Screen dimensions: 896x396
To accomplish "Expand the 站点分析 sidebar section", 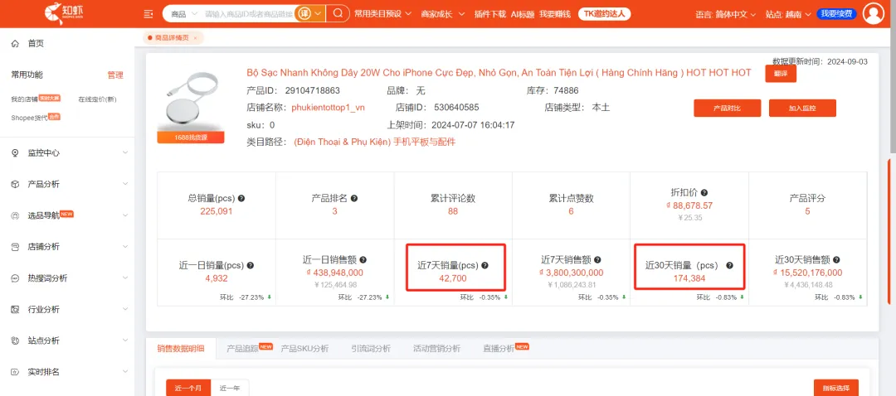I will pos(125,340).
